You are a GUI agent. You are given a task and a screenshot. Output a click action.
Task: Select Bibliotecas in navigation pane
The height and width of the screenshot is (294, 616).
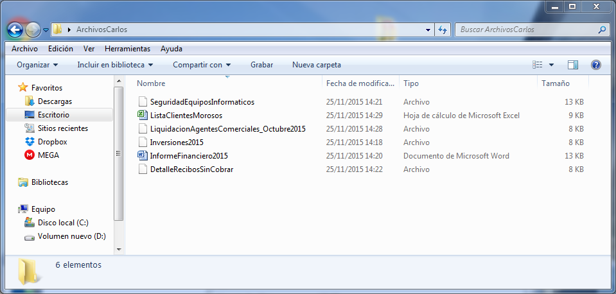tap(49, 182)
